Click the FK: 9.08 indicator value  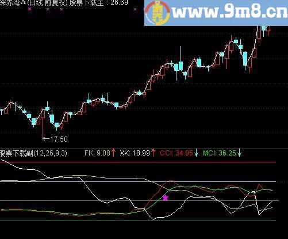[x=97, y=153]
